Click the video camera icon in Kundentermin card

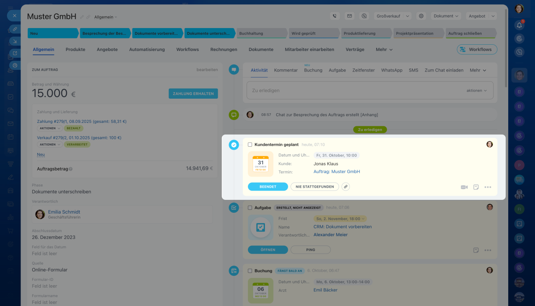[x=464, y=187]
